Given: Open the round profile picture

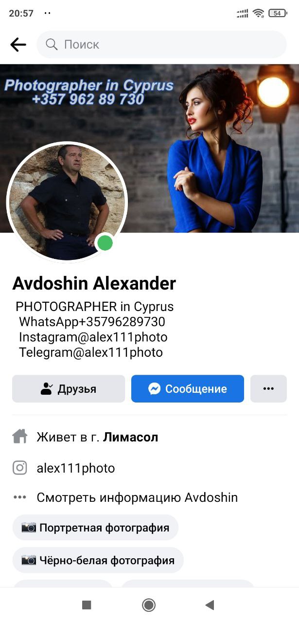Looking at the screenshot, I should [67, 202].
